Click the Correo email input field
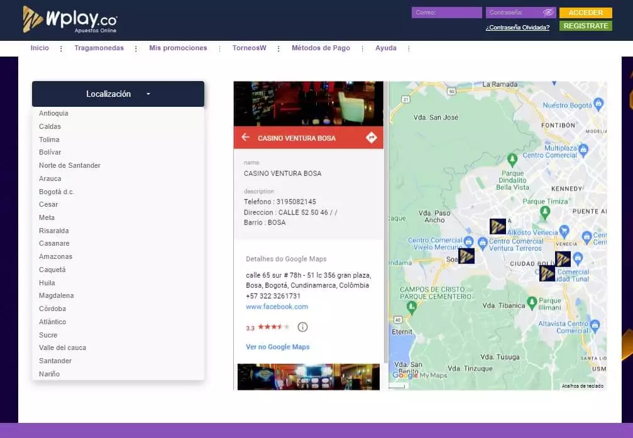 click(446, 13)
